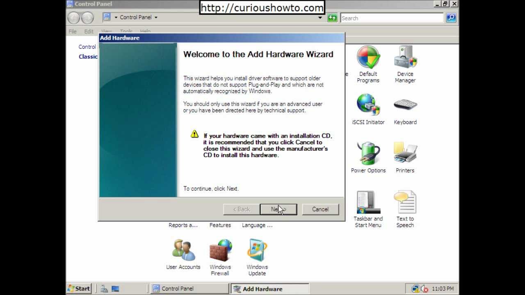Click the Language ... label
This screenshot has width=525, height=295.
(257, 225)
